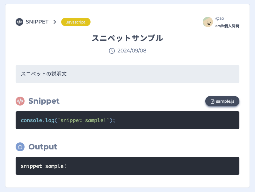Select the yellow Javascript tag
255x192 pixels.
click(76, 22)
